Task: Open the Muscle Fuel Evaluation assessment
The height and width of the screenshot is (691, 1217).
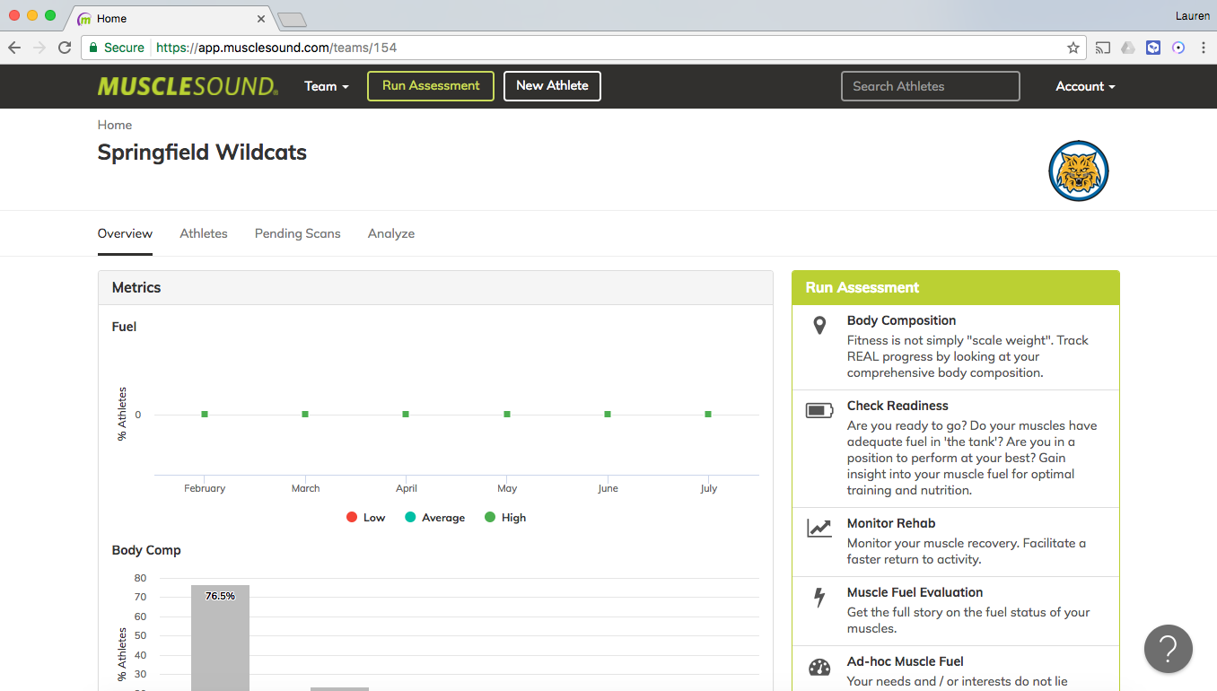Action: point(956,611)
